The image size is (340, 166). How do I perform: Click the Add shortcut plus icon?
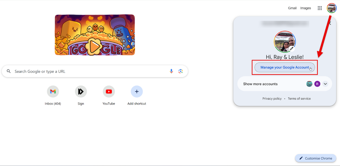137,92
